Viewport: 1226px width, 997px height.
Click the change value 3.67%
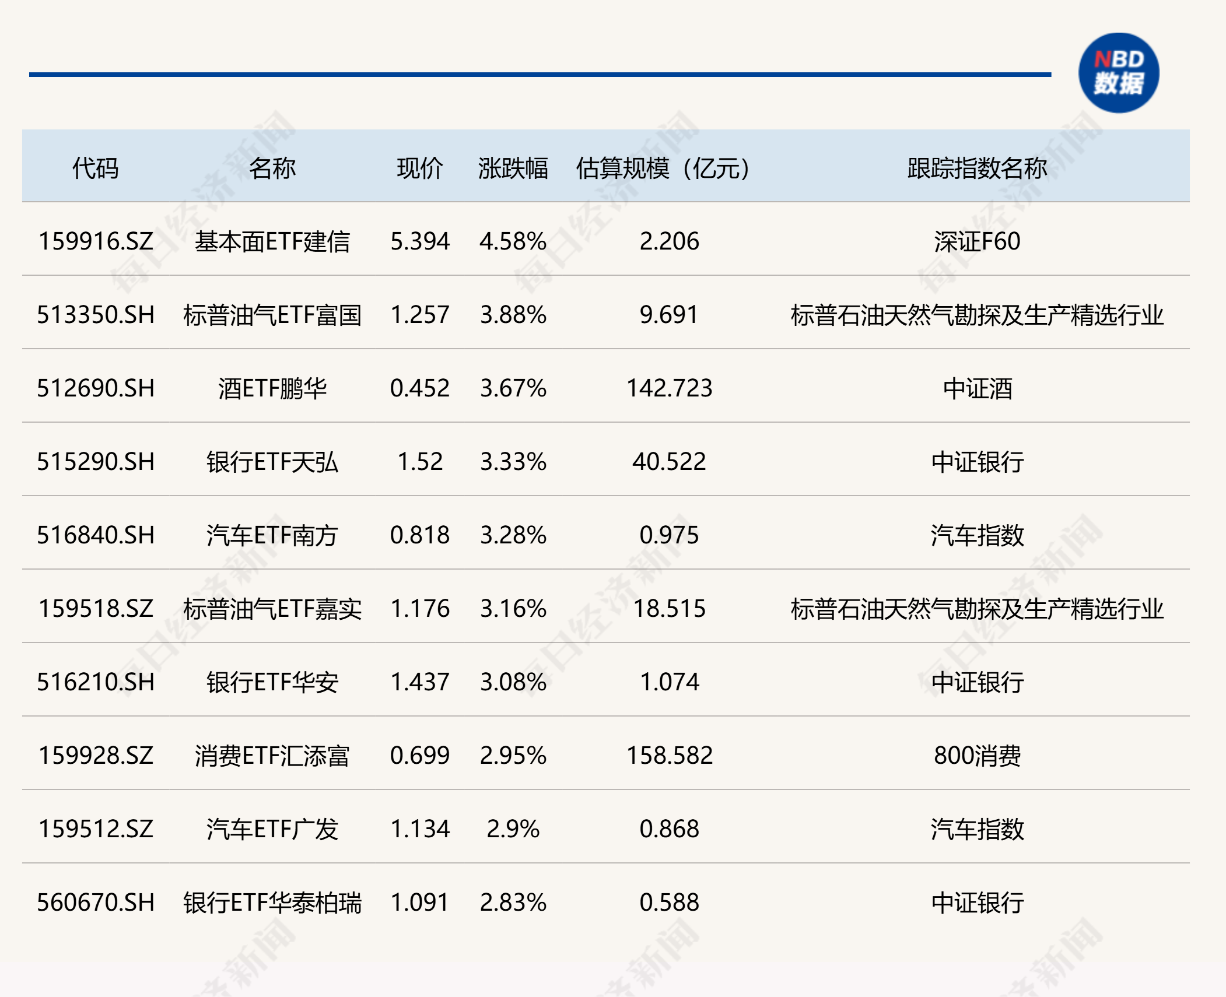click(513, 388)
